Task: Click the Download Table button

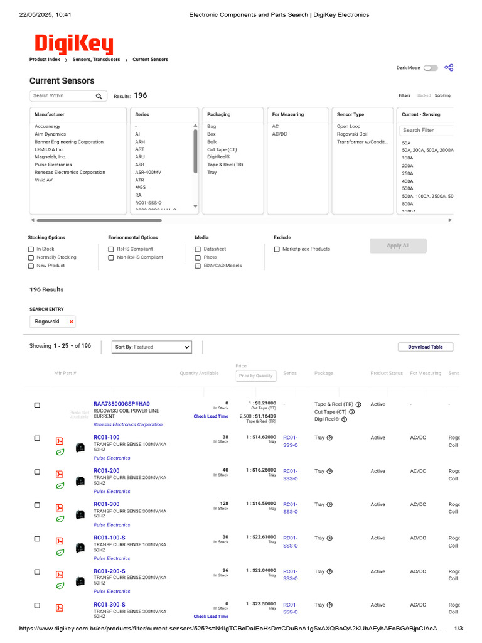Action: [426, 347]
